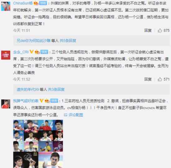The width and height of the screenshot is (171, 168).
Task: Reply to the comment posted at 今天 11:52
Action: click(x=148, y=79)
